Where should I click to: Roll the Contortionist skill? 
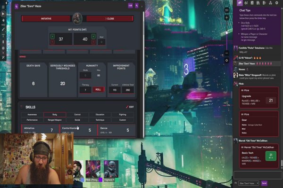[78, 130]
